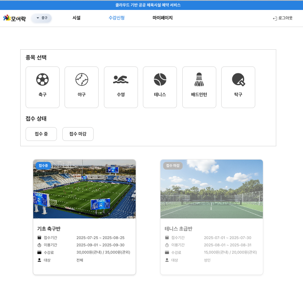The height and width of the screenshot is (291, 303).
Task: Click the 접수 마감 badge on tennis card
Action: pyautogui.click(x=173, y=165)
